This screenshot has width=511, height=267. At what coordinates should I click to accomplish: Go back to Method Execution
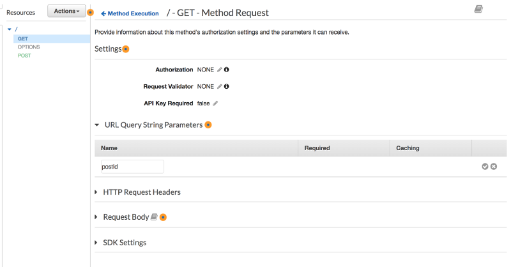pos(130,13)
